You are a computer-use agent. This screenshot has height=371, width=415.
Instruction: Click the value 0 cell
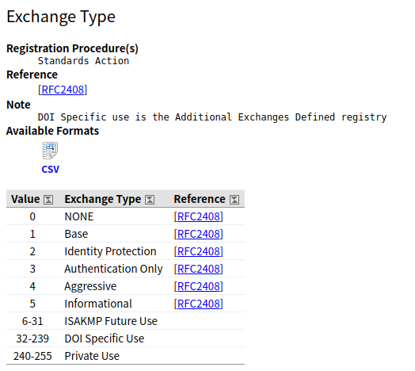(x=32, y=216)
